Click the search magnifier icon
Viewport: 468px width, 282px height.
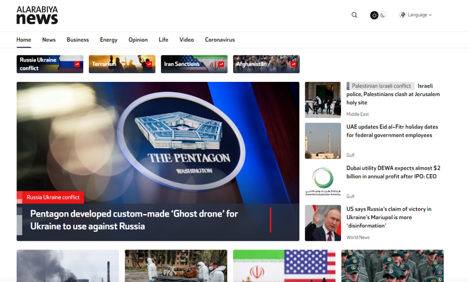click(x=354, y=15)
